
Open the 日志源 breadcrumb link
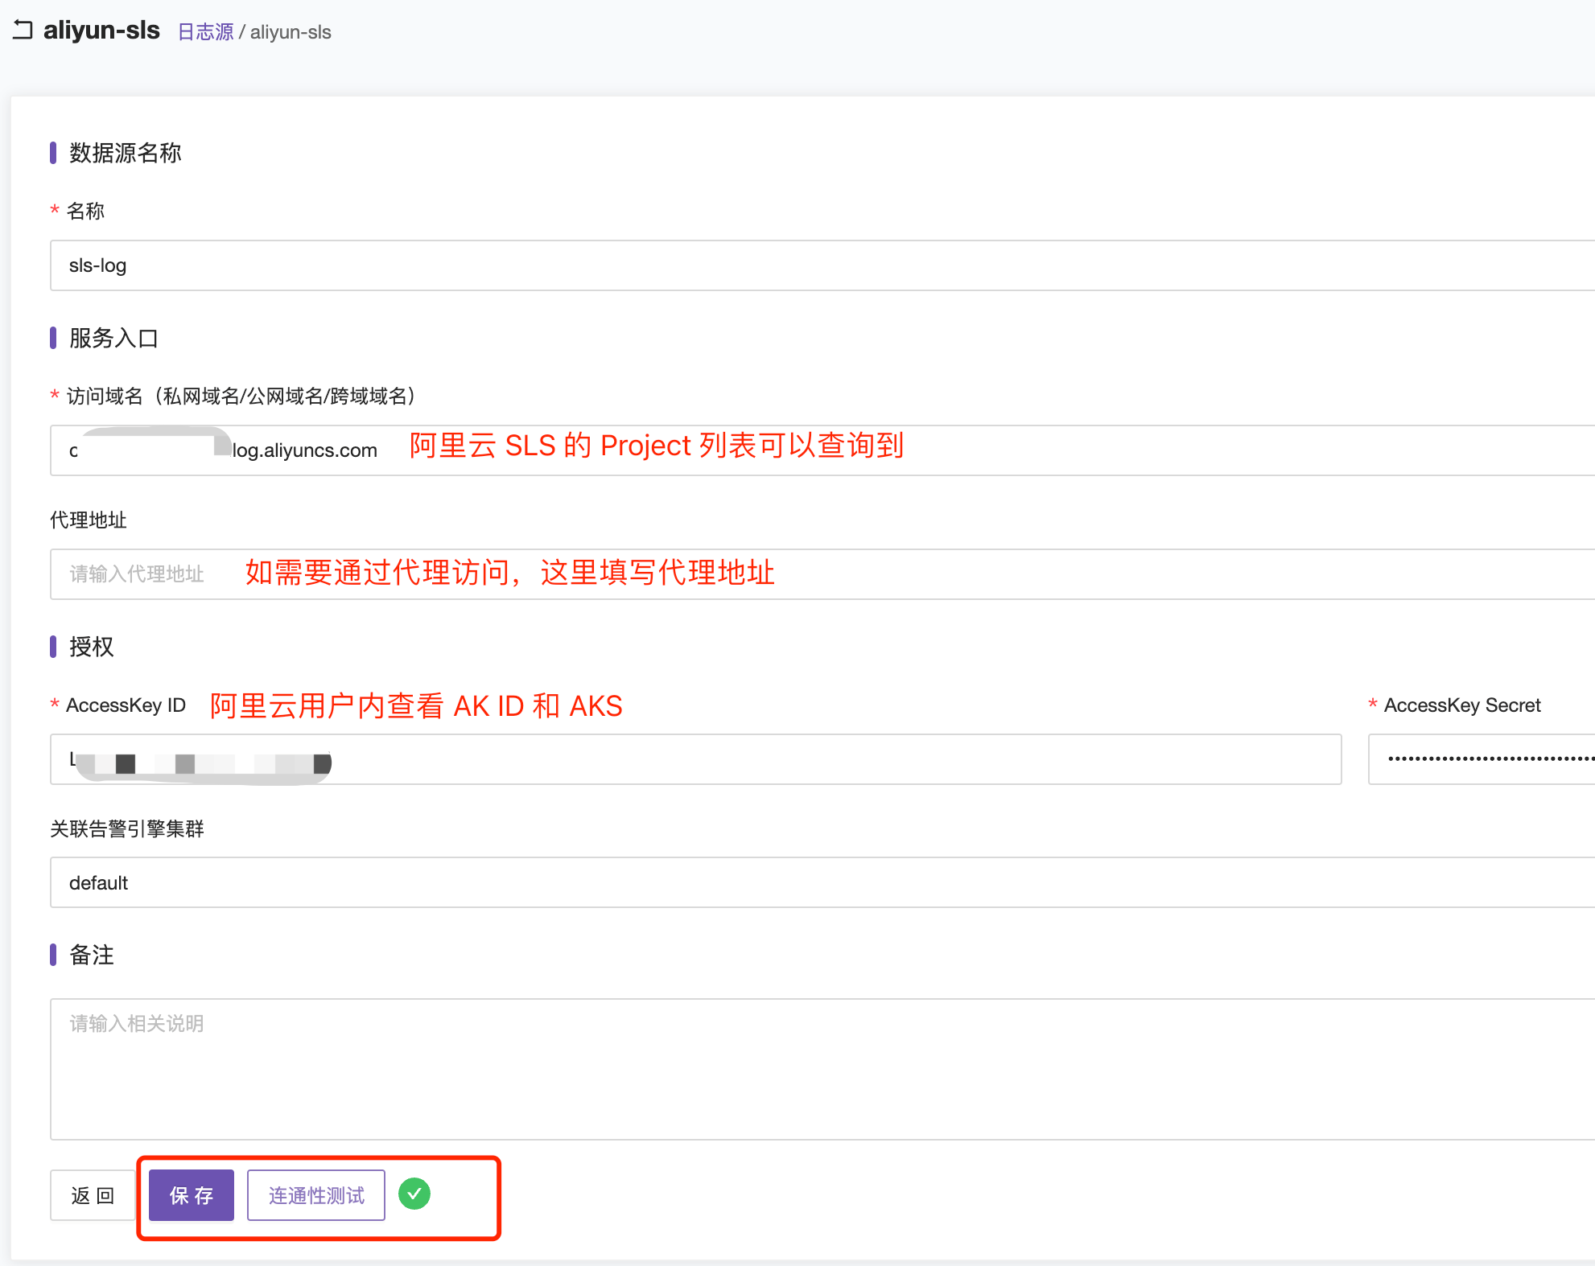205,32
